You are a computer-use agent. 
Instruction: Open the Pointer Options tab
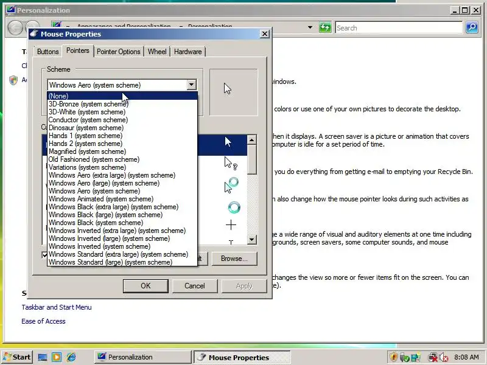coord(119,52)
